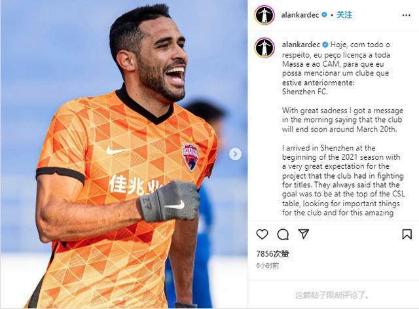Viewport: 419px width, 309px height.
Task: Click the header profile avatar
Action: 264,15
